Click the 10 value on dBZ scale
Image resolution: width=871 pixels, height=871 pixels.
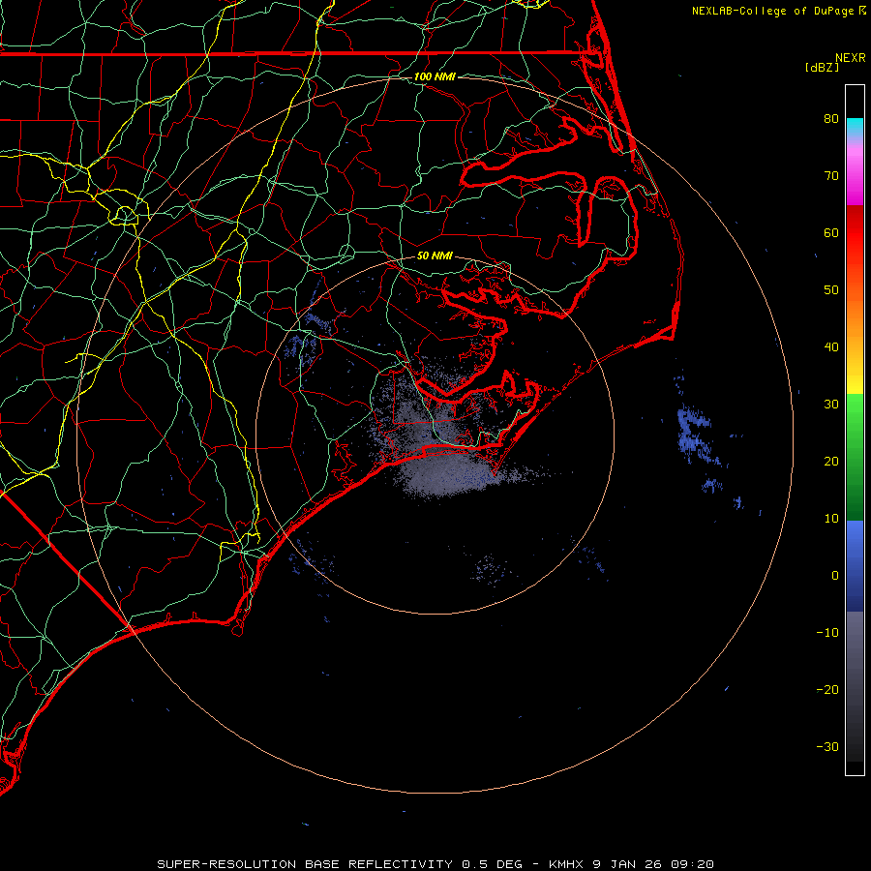tap(831, 519)
